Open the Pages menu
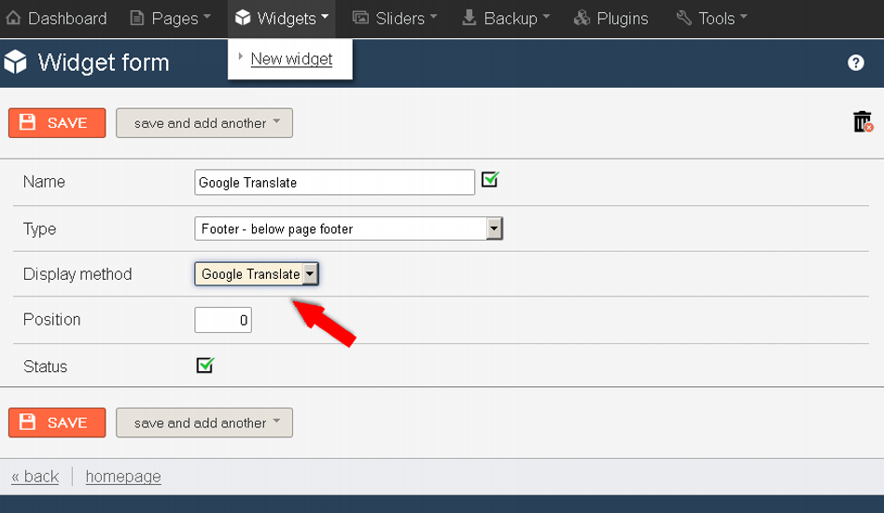This screenshot has width=884, height=513. click(170, 18)
